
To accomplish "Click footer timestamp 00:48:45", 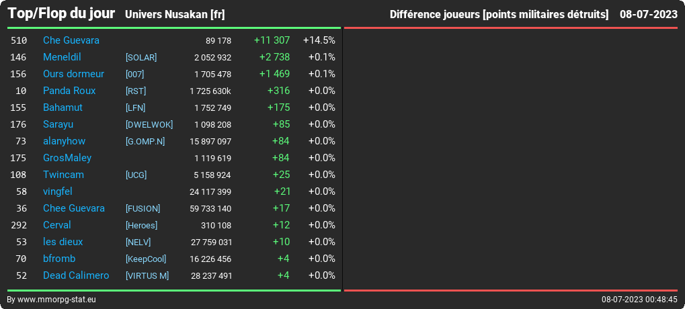I will tap(662, 300).
